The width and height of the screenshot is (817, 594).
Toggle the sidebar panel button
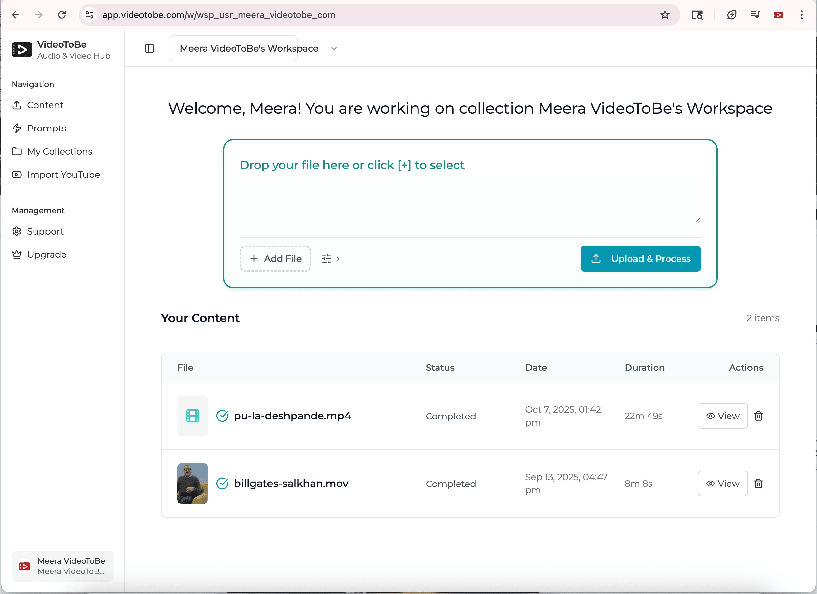point(149,48)
